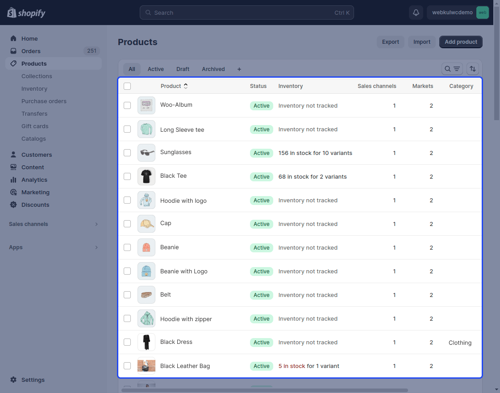Click inside the Search field
This screenshot has height=393, width=500.
click(x=247, y=13)
